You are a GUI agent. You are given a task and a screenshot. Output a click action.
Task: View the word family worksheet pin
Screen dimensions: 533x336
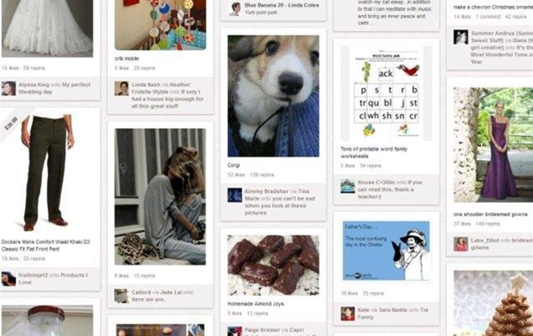[386, 93]
